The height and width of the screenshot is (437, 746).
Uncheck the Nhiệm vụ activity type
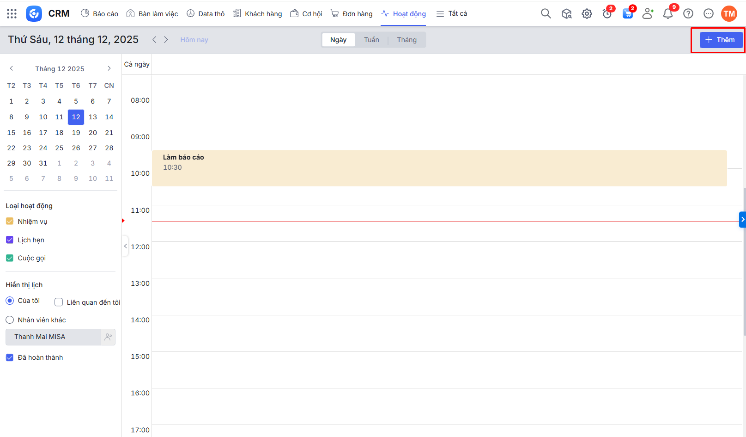point(10,222)
